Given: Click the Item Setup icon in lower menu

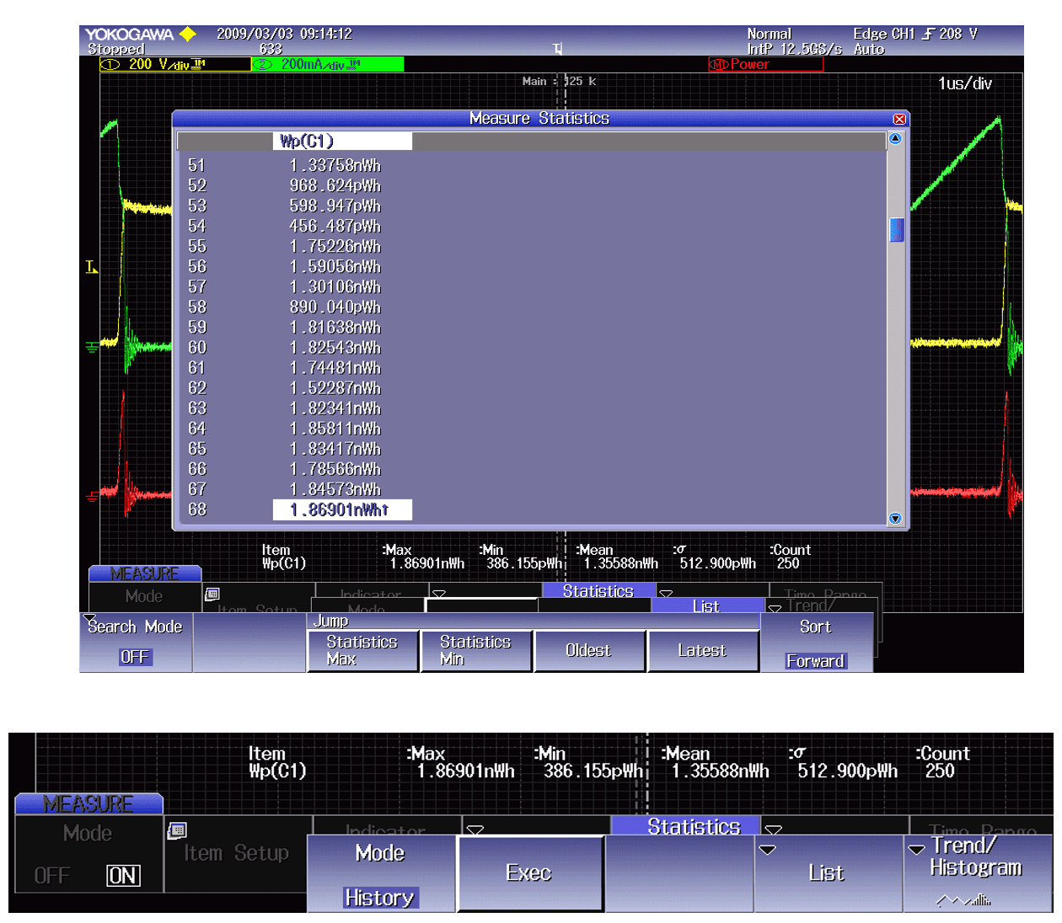Looking at the screenshot, I should click(177, 831).
